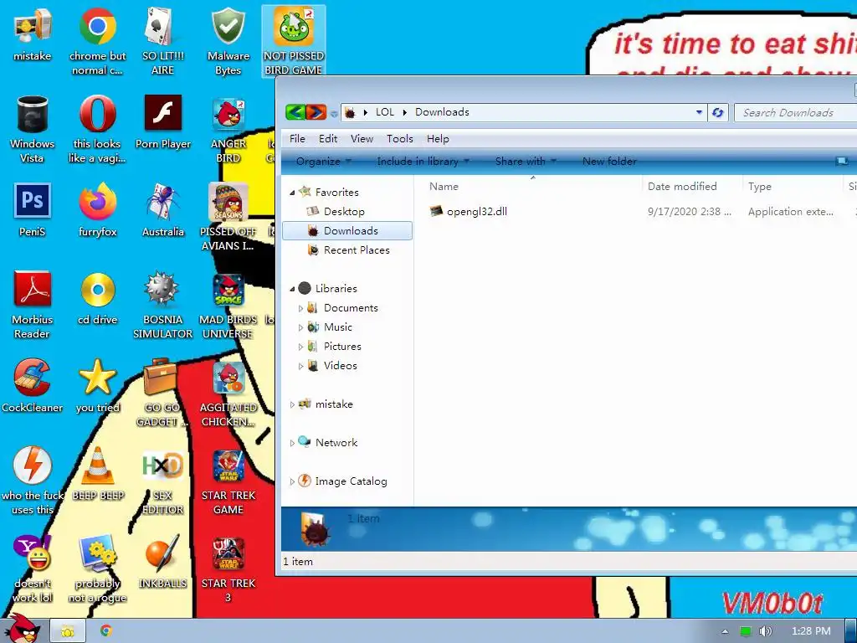Open Chrome from the taskbar
The image size is (857, 643).
106,630
